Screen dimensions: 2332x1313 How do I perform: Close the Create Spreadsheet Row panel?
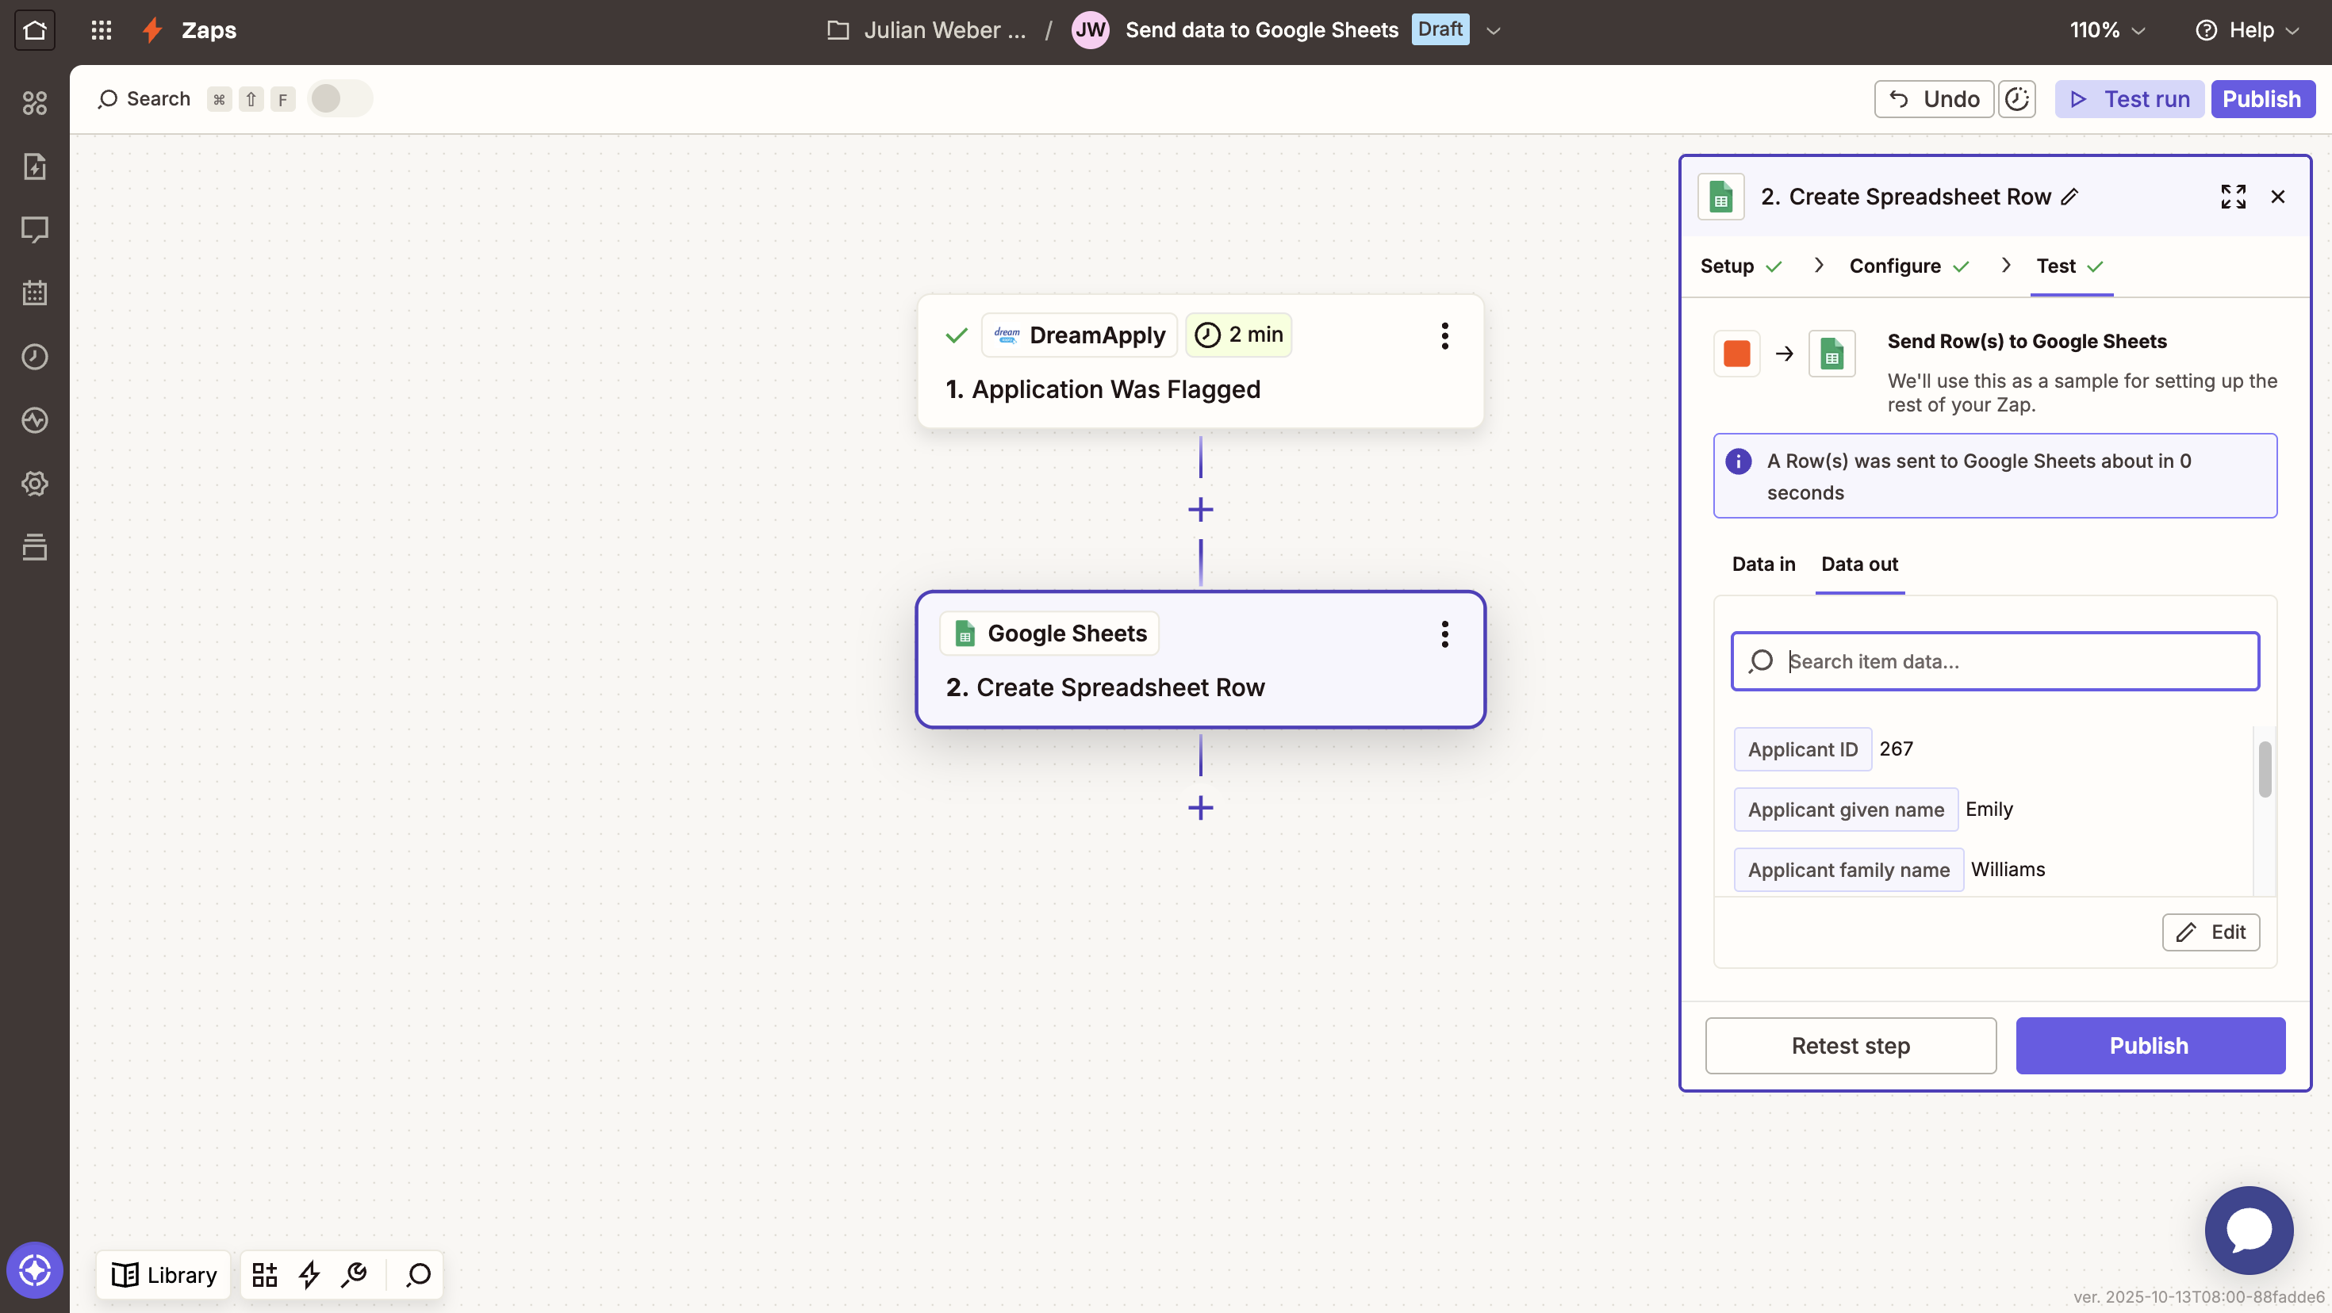2278,197
